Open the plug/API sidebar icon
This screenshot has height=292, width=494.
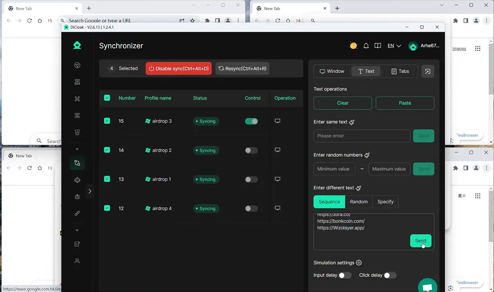pos(77,213)
